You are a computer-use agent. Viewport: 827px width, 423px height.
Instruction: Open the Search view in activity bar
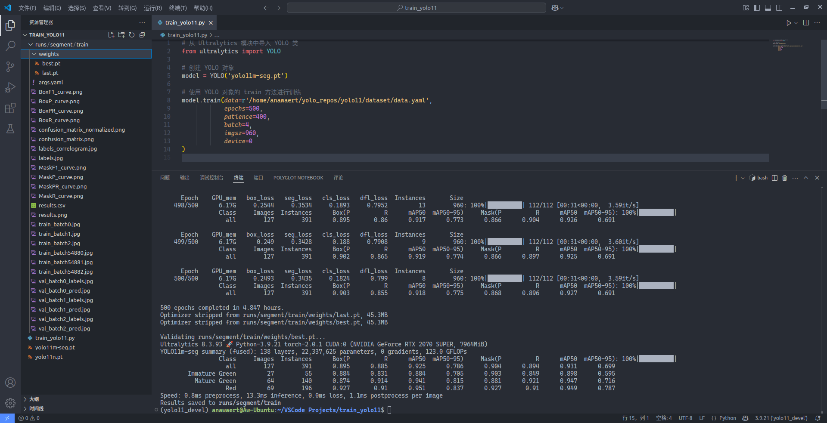coord(10,46)
